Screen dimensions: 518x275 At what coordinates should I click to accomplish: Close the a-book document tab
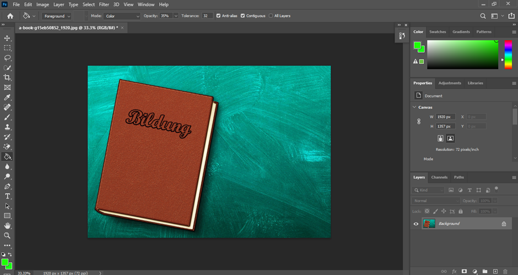click(x=122, y=28)
